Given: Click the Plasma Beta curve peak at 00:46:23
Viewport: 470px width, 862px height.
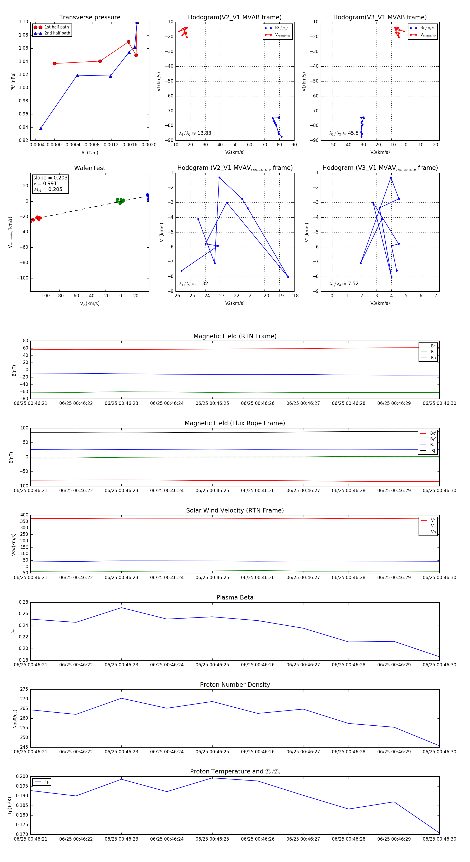Looking at the screenshot, I should (121, 608).
